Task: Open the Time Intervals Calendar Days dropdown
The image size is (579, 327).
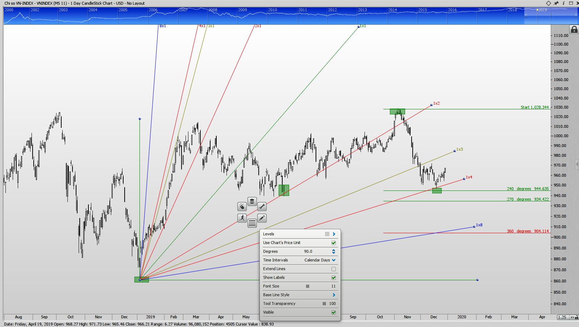Action: tap(334, 260)
